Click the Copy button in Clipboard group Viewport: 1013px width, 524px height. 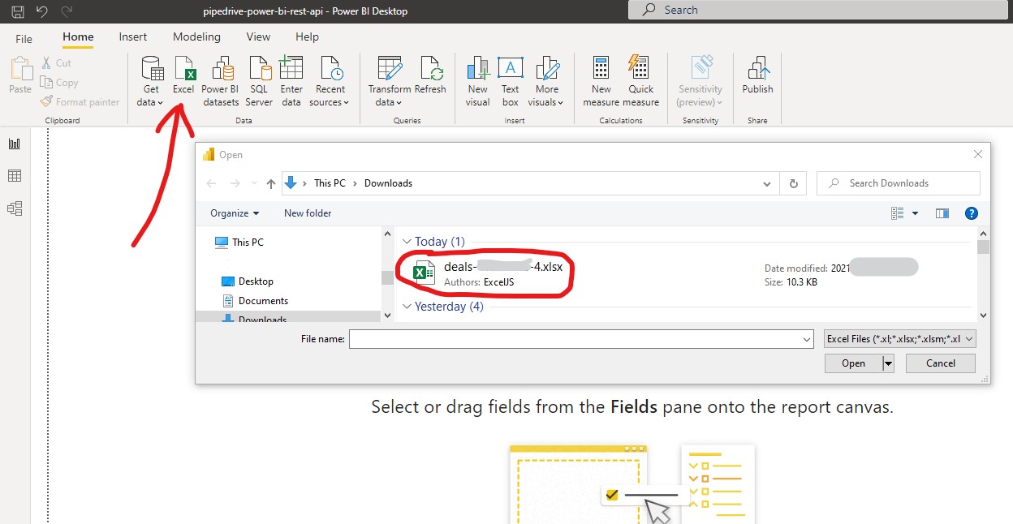pyautogui.click(x=59, y=83)
